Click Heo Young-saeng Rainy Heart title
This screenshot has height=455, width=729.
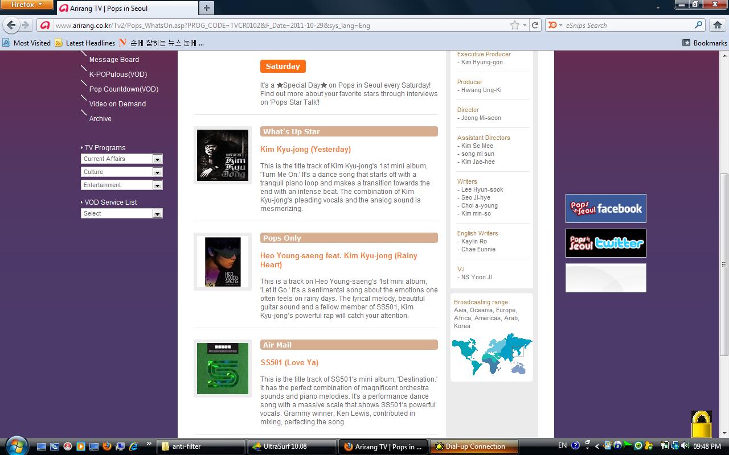(339, 260)
